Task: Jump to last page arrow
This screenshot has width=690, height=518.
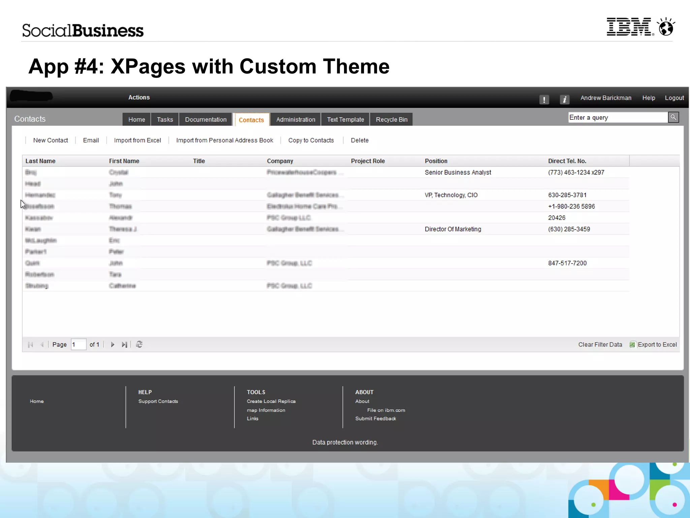Action: 124,344
